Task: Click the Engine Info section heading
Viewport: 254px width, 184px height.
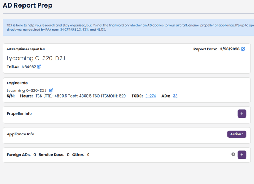Action: click(17, 83)
